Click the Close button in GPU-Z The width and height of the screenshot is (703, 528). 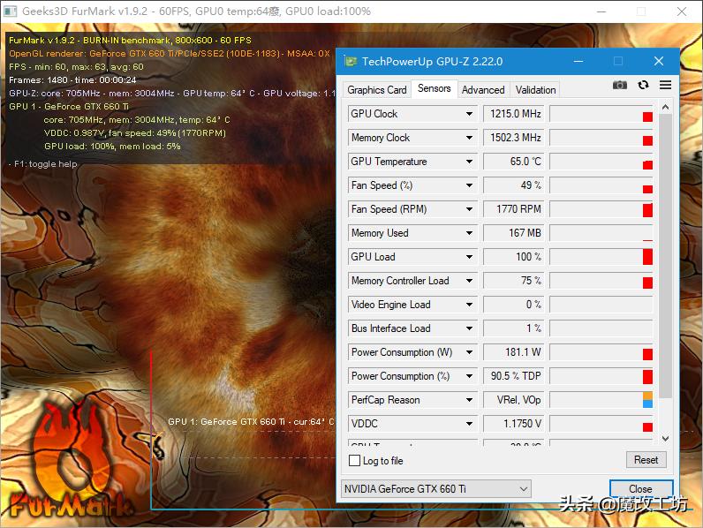click(640, 488)
